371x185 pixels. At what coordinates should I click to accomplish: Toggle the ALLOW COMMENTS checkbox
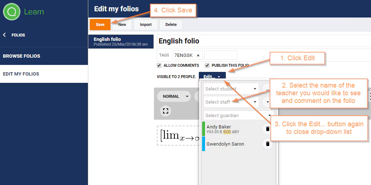click(x=159, y=65)
